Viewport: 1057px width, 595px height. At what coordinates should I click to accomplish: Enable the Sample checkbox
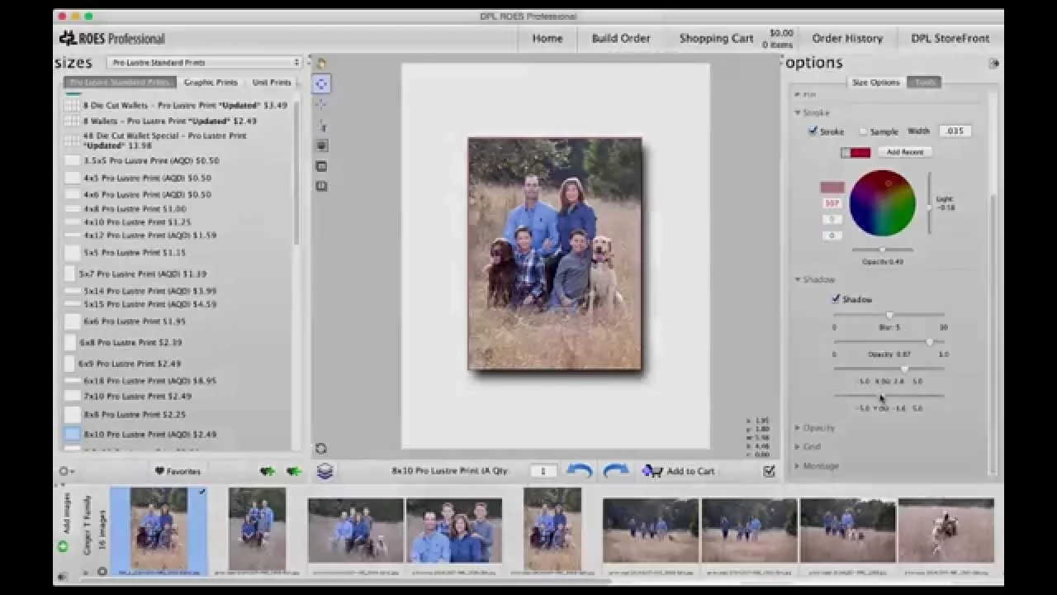(x=864, y=131)
